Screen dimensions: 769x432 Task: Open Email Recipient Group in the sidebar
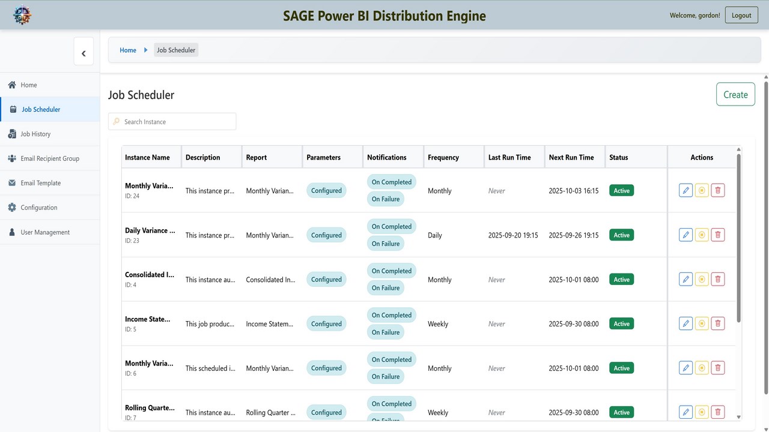pyautogui.click(x=50, y=158)
